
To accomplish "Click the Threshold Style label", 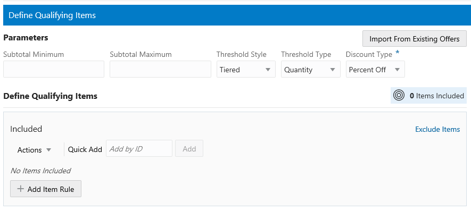I will [242, 54].
